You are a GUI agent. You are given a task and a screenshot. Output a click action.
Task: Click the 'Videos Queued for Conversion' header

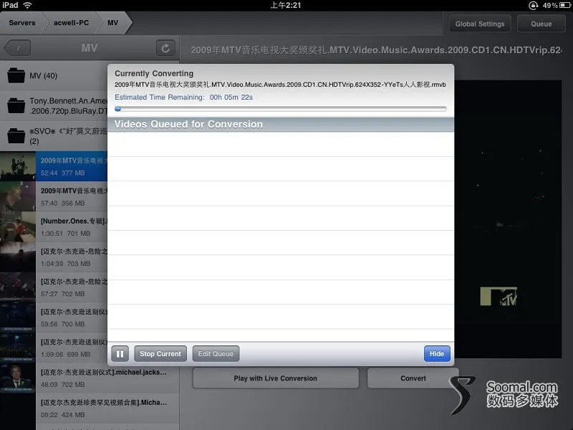coord(281,124)
